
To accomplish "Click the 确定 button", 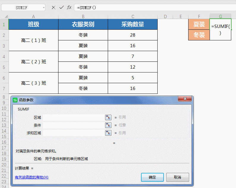I will tap(152, 177).
